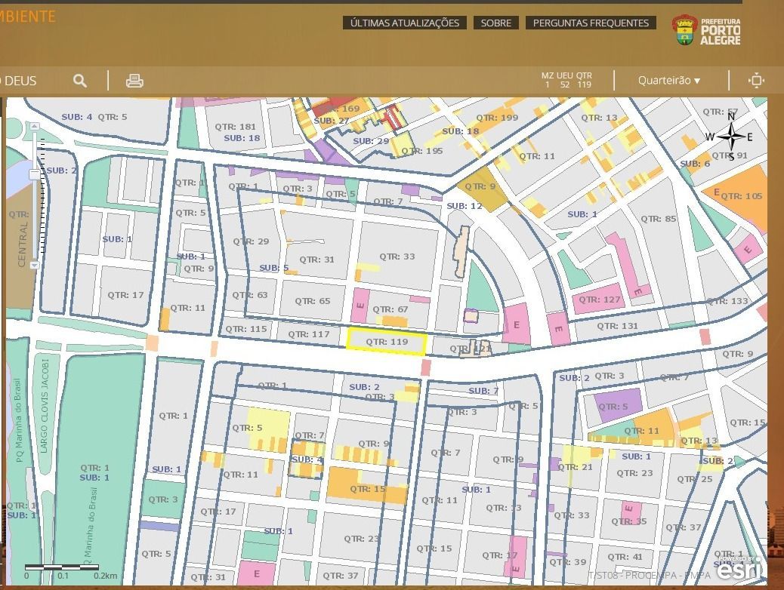Click the crosshair locate icon

coord(756,81)
